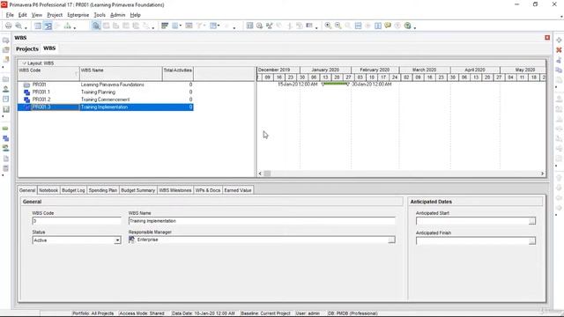Click the red Delete X in right command bar

point(559,50)
